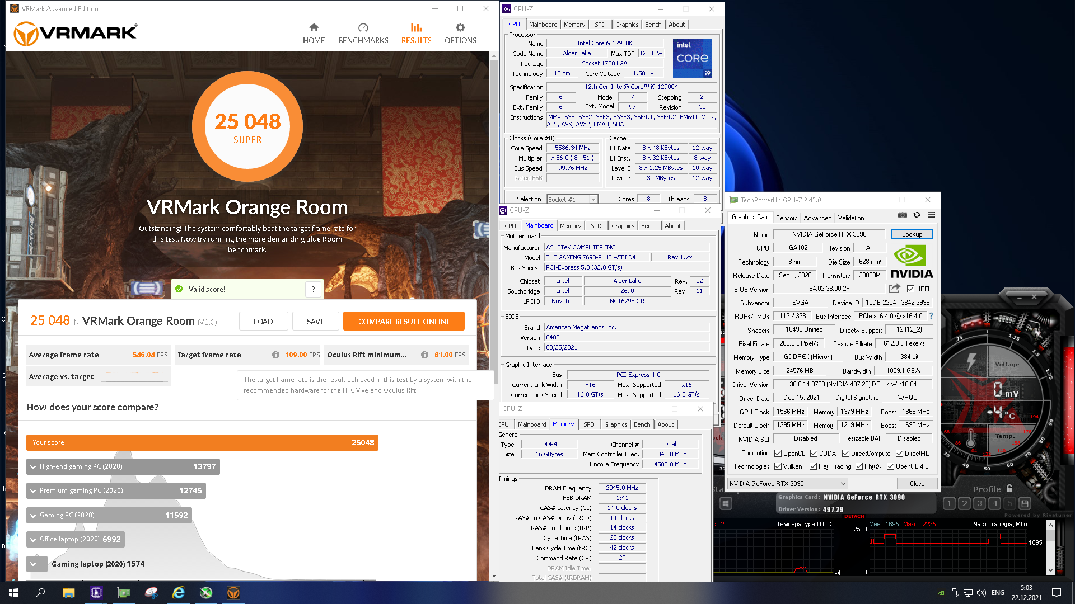
Task: Click the Afterburner monitor scrollbar down arrow
Action: 1050,570
